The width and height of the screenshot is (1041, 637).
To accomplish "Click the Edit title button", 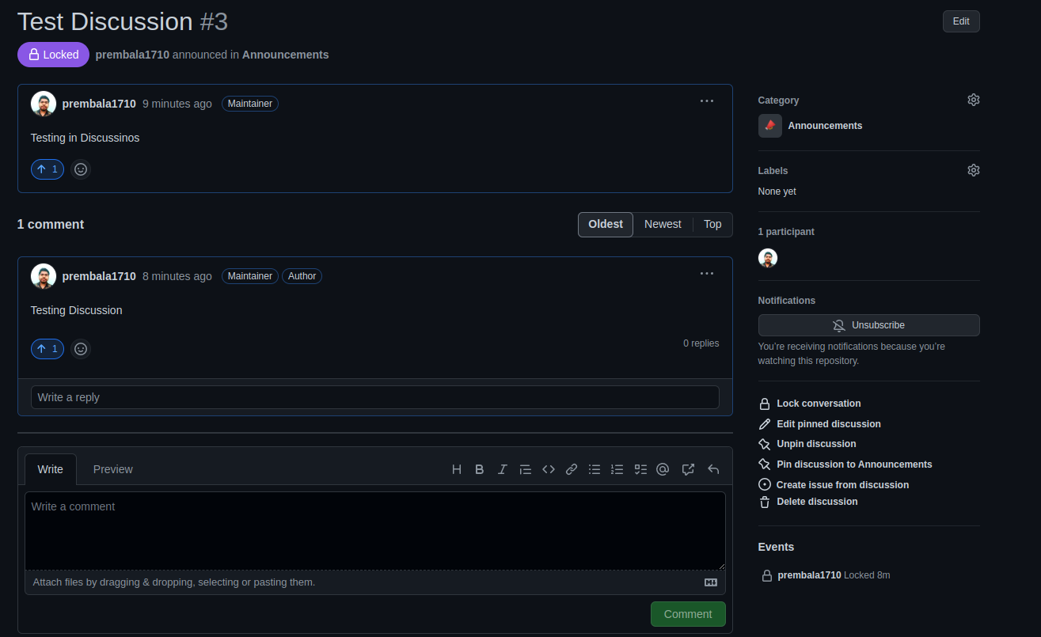I will pyautogui.click(x=961, y=21).
